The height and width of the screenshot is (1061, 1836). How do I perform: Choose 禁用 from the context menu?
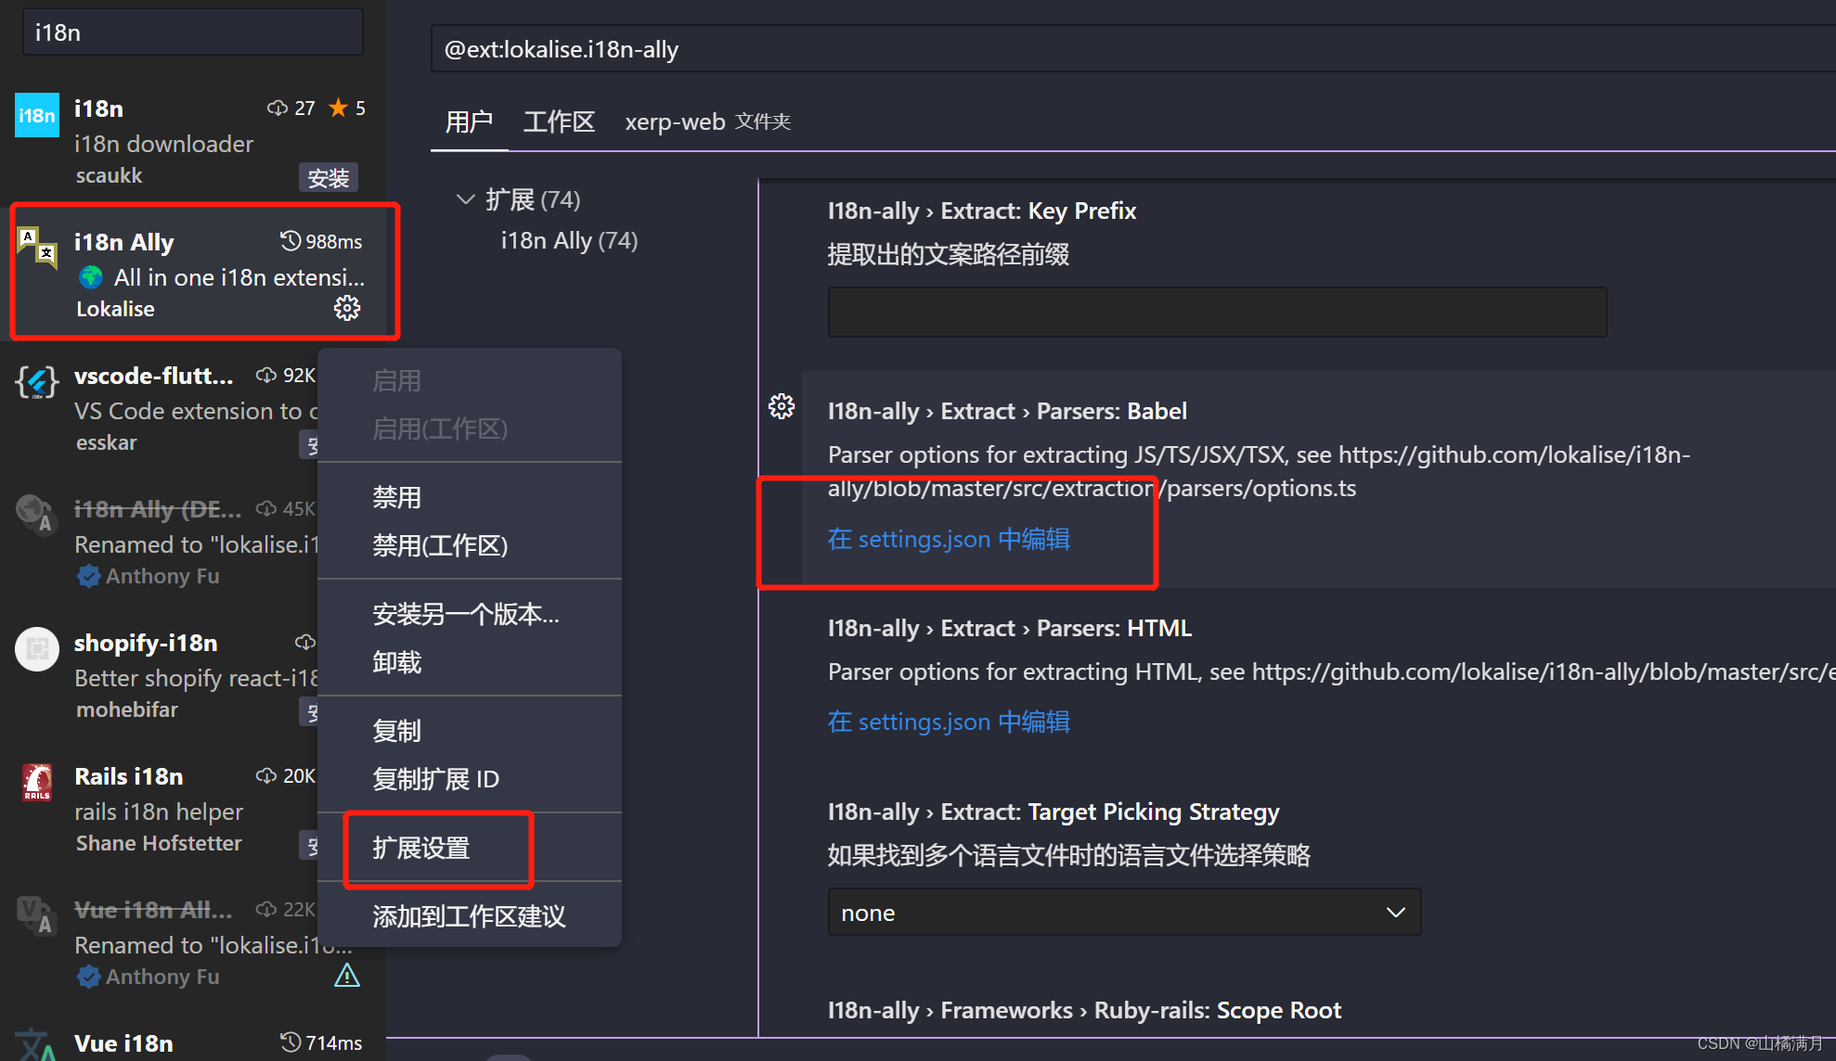click(397, 497)
